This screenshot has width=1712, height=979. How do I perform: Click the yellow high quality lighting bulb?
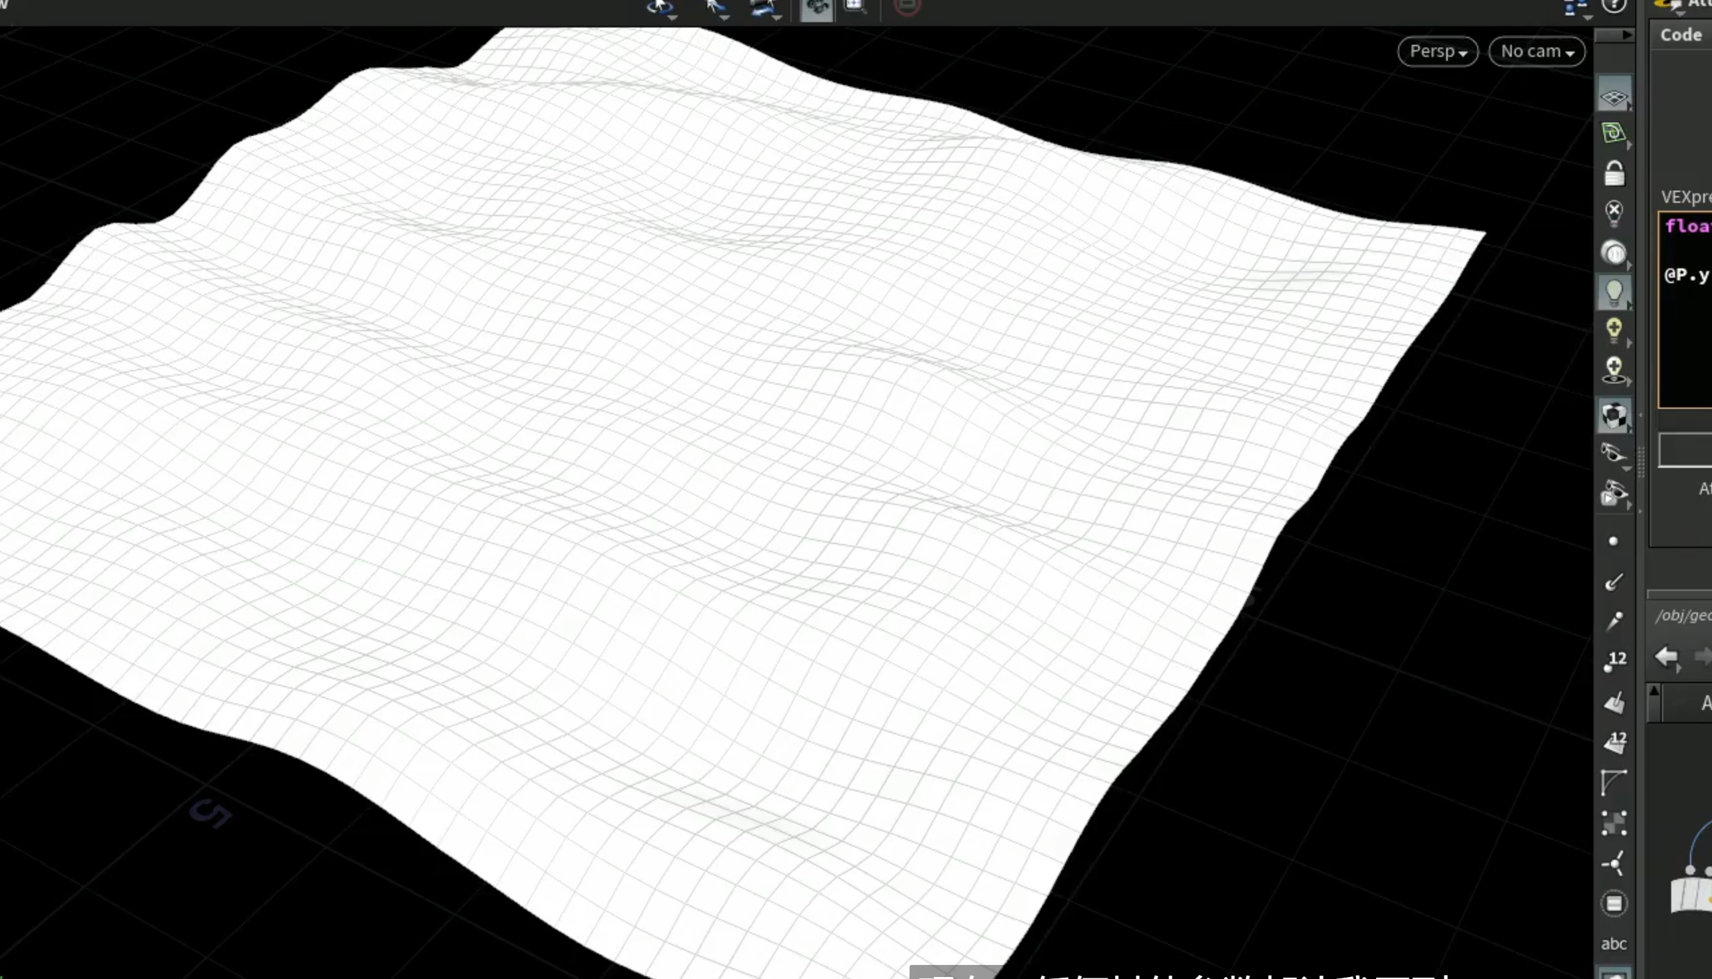tap(1614, 330)
